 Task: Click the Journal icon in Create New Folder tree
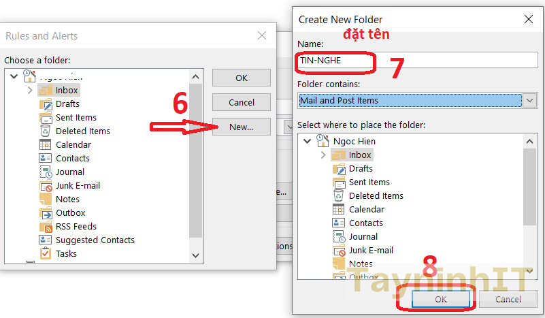click(339, 237)
